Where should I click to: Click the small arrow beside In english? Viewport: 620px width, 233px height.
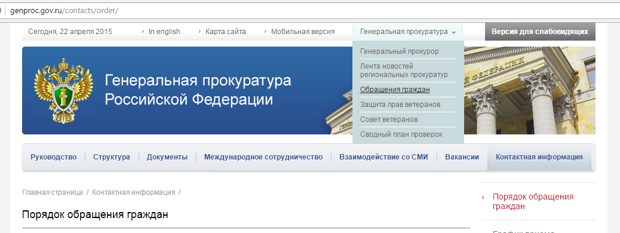[x=143, y=32]
